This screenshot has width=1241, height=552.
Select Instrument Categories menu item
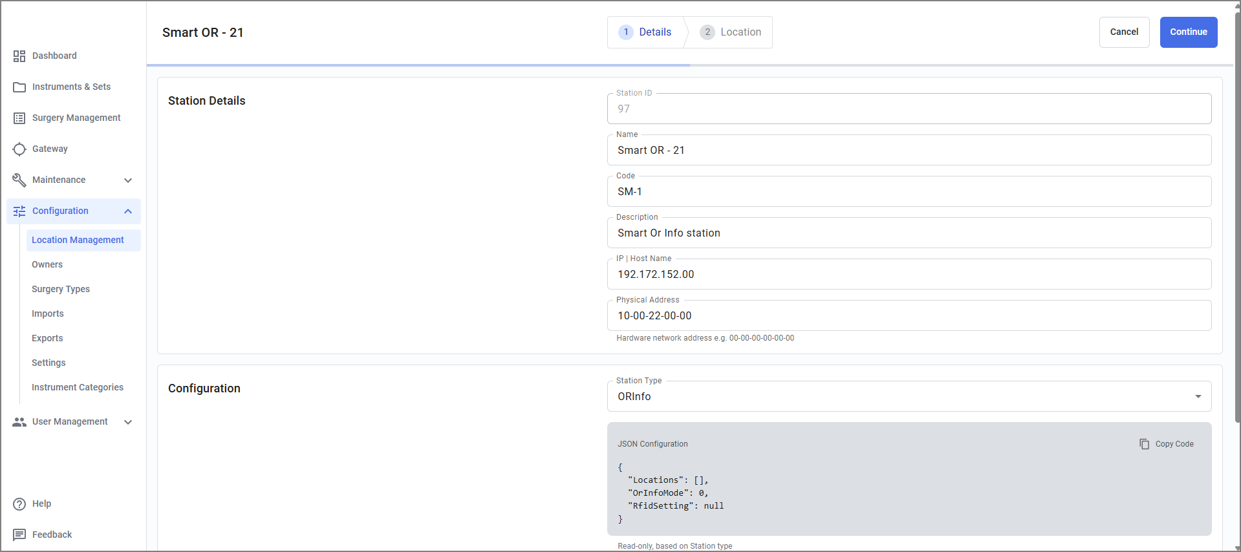(x=78, y=387)
